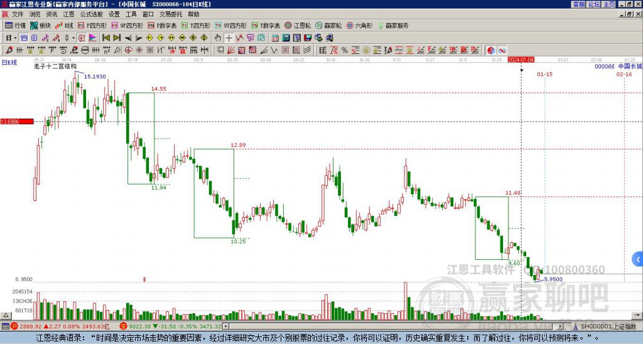
Task: Open the 资讯 menu
Action: point(51,14)
